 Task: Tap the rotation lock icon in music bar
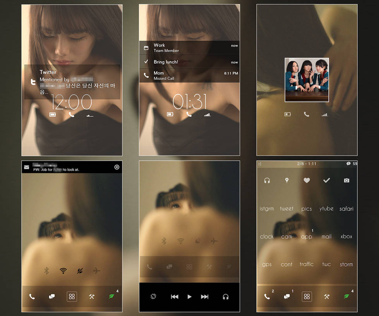(153, 296)
